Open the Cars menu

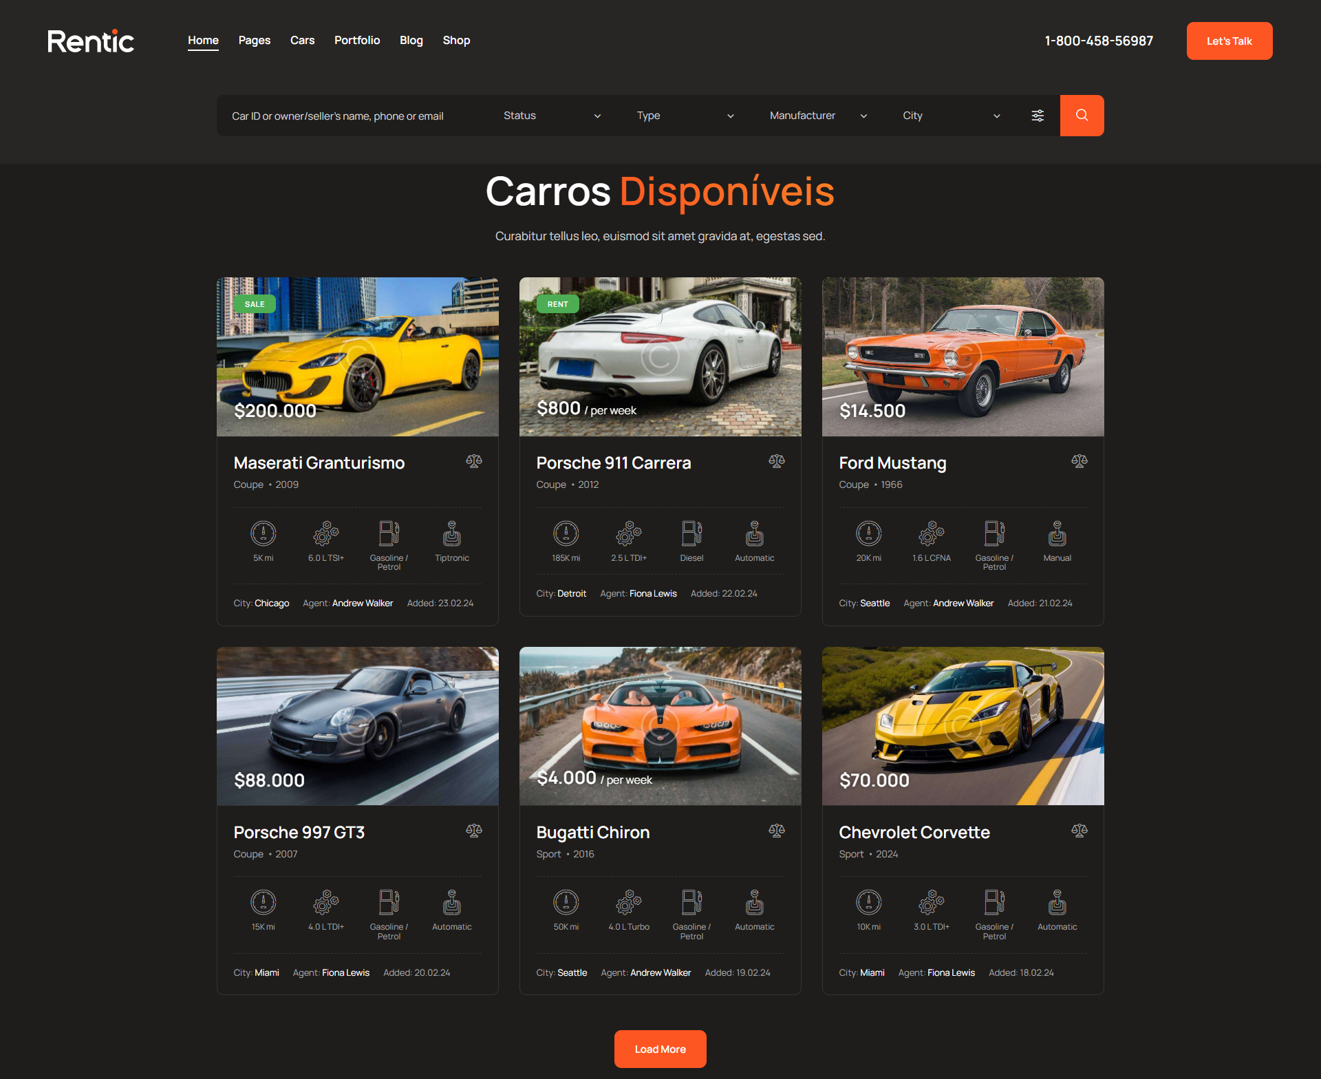coord(302,41)
